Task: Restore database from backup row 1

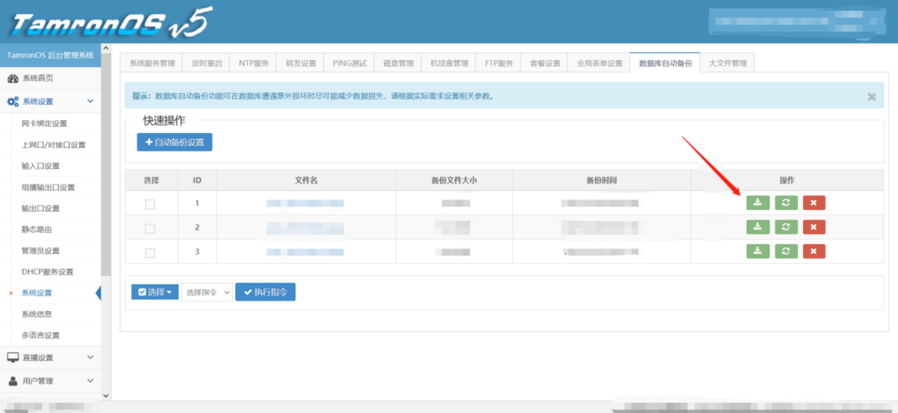Action: tap(786, 203)
